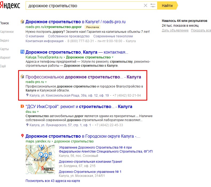Open the Ещё menu in sidebar
This screenshot has height=187, width=211.
3,66
